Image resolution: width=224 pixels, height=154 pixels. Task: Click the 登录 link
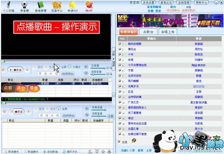click(158, 11)
